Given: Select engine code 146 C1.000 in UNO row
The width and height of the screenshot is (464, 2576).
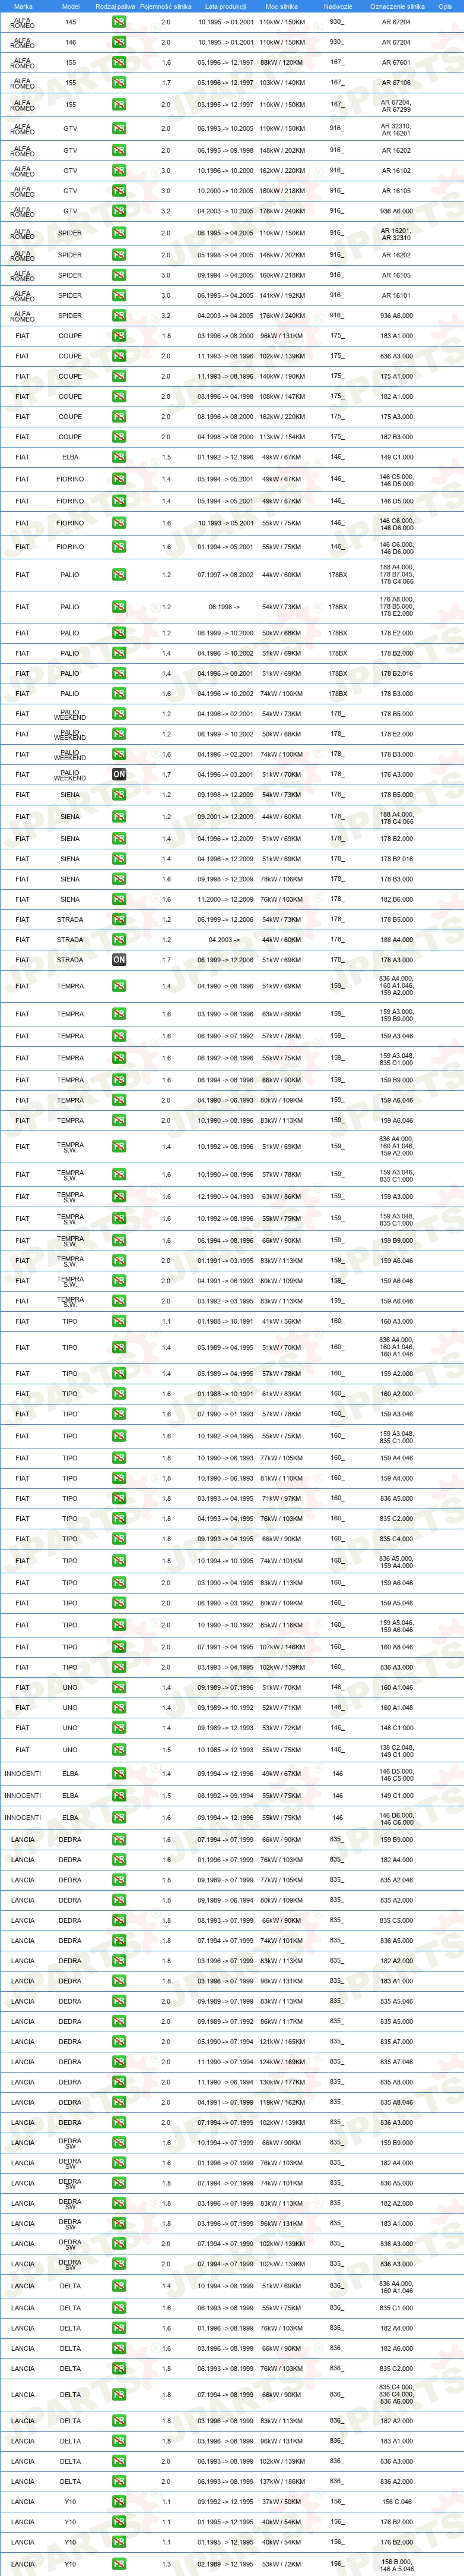Looking at the screenshot, I should [x=396, y=1728].
